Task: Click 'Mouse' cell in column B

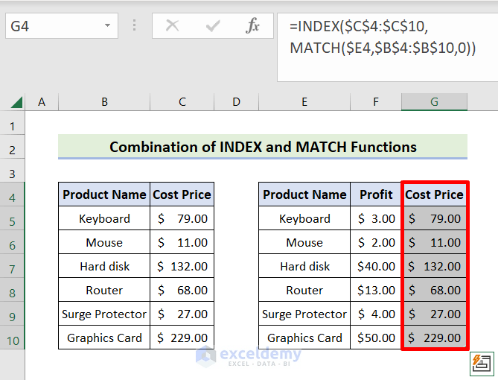Action: pyautogui.click(x=104, y=242)
